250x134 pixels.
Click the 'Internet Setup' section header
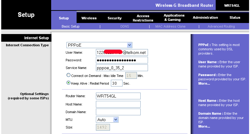36,38
